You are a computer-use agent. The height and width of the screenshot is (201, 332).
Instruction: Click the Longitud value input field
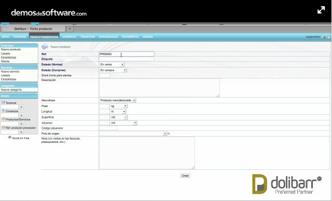coord(104,112)
